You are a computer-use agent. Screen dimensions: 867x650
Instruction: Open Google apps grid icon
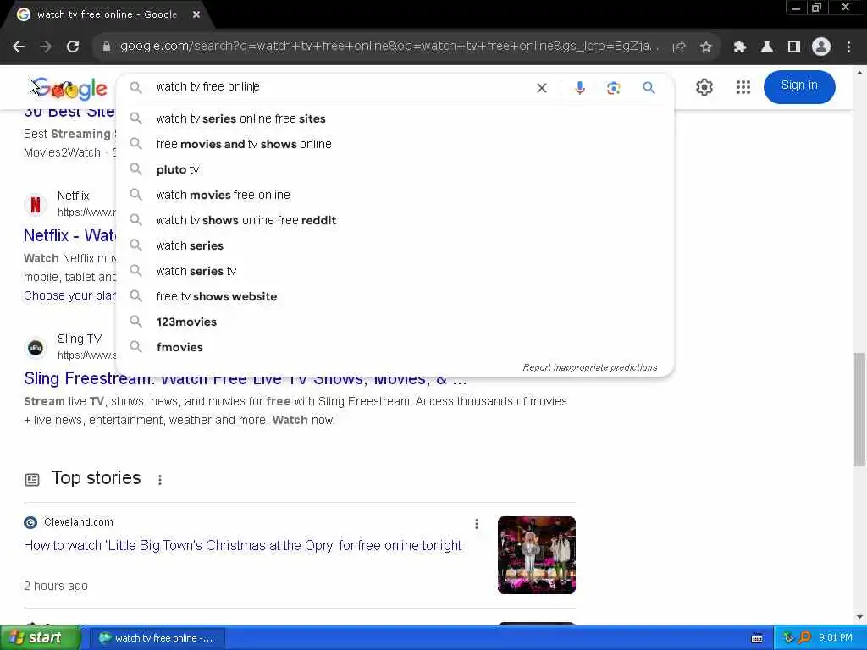tap(743, 87)
